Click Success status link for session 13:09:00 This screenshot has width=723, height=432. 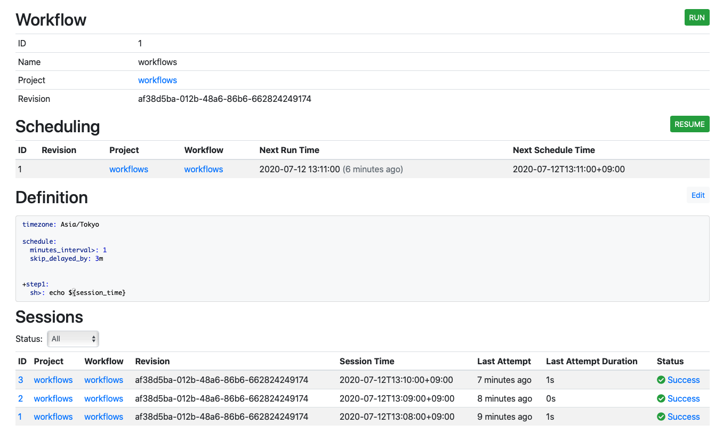pos(684,398)
